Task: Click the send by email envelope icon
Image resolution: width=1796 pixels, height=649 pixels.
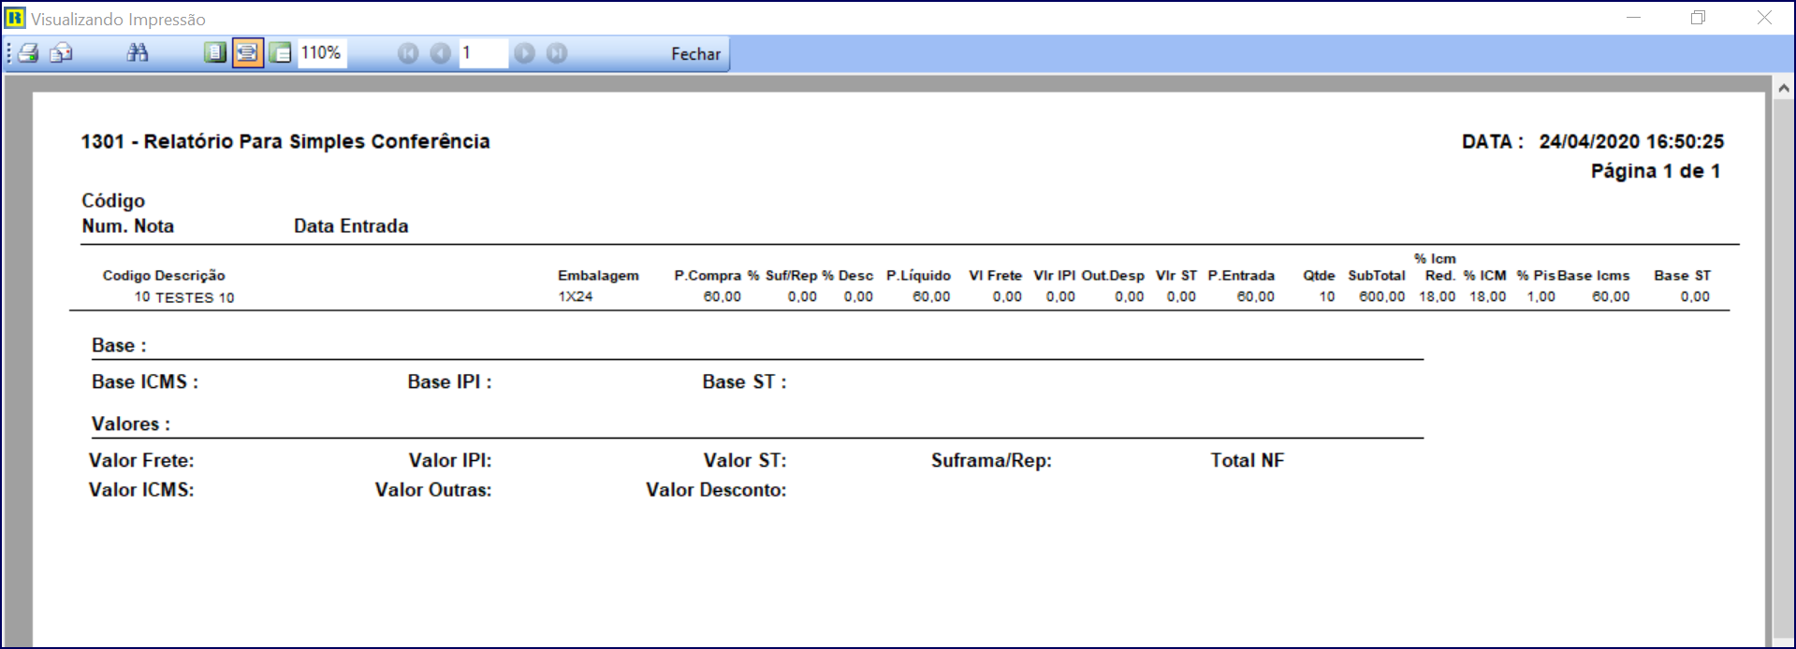Action: pyautogui.click(x=62, y=53)
